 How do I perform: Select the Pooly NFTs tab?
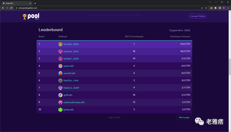pyautogui.click(x=17, y=3)
